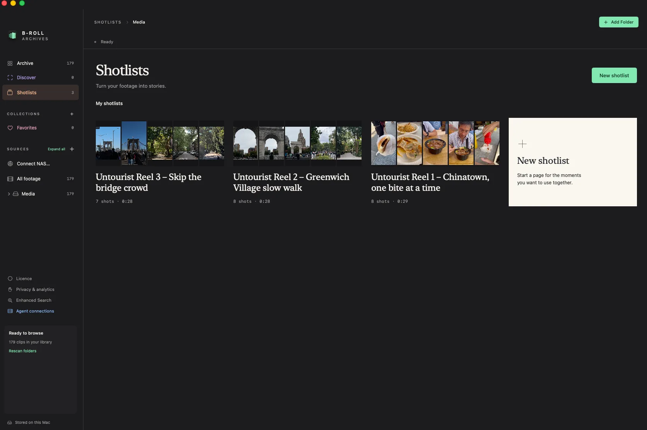Click the title Untourist Reel 3 – Skip the bridge crowd
The image size is (647, 430).
[149, 182]
